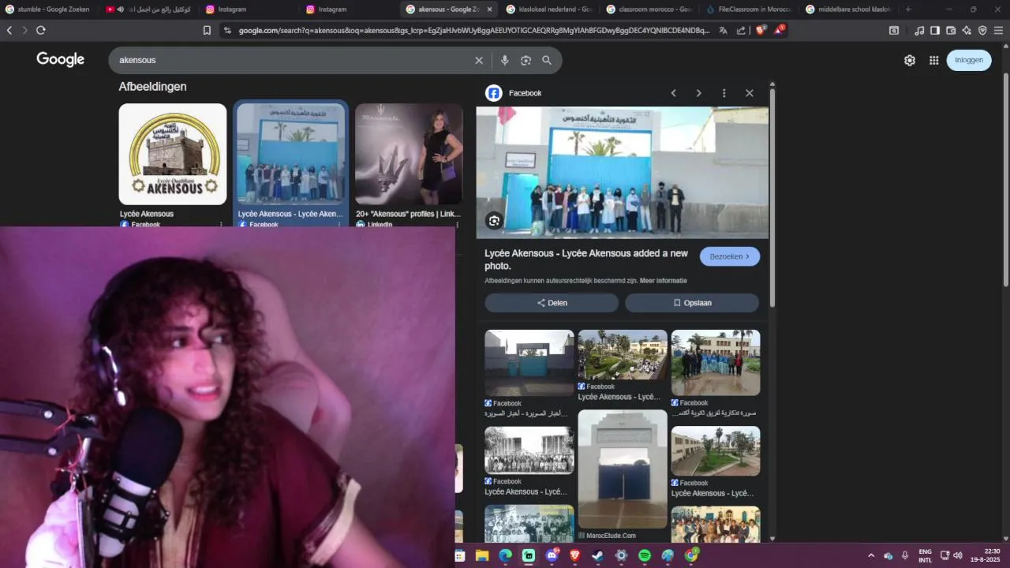Open Leo AI assistant sparkle icon
1010x568 pixels.
coord(967,30)
